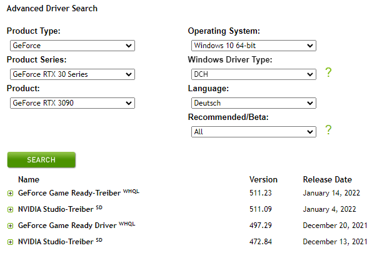The image size is (377, 253).
Task: Expand the NVIDIA Studio-Treiber 472.84 row
Action: [10, 242]
